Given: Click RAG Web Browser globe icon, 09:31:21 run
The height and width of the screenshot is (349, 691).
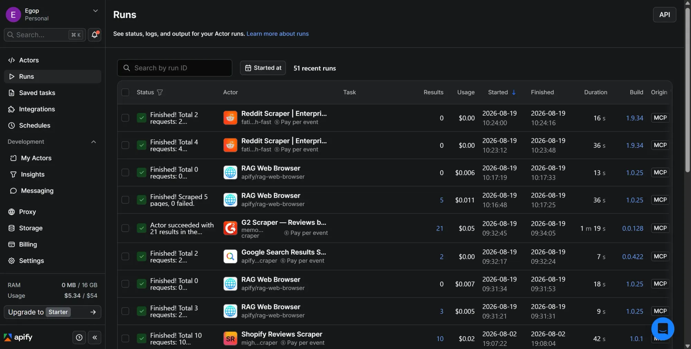Looking at the screenshot, I should click(x=230, y=311).
